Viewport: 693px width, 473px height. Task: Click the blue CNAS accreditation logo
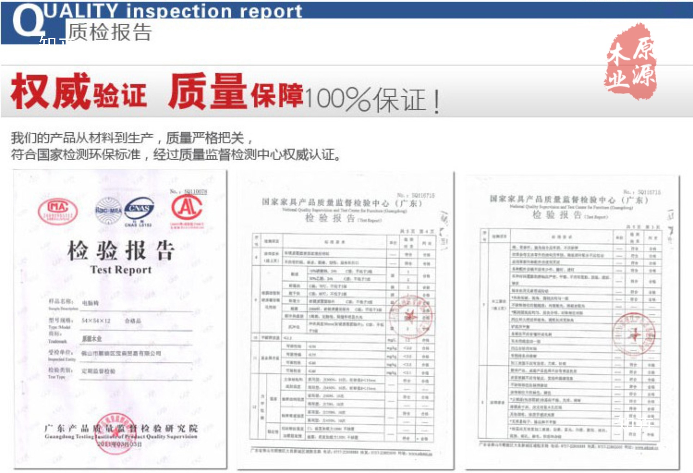coord(139,209)
